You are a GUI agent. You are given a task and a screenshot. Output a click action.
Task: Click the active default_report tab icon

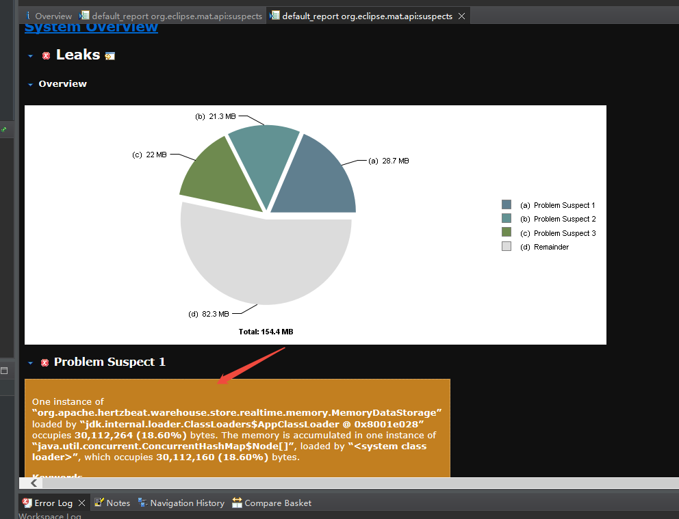(274, 16)
